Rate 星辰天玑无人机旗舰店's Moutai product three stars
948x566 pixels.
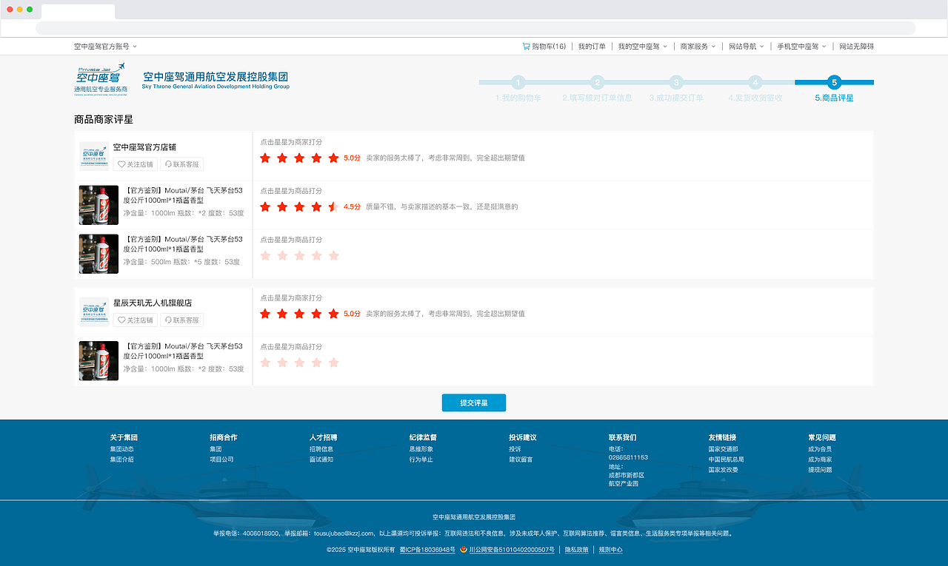click(x=299, y=363)
